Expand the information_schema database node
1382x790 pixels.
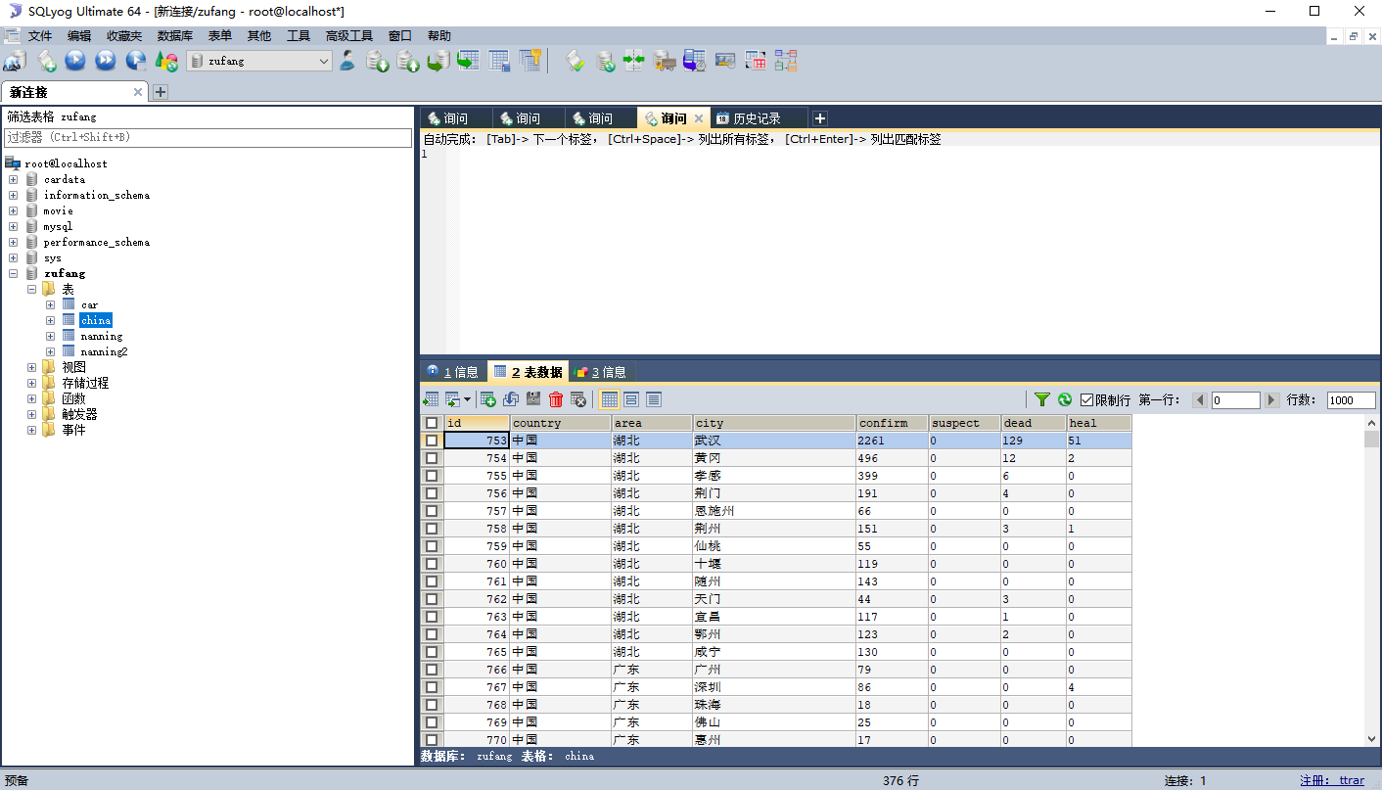[x=14, y=195]
